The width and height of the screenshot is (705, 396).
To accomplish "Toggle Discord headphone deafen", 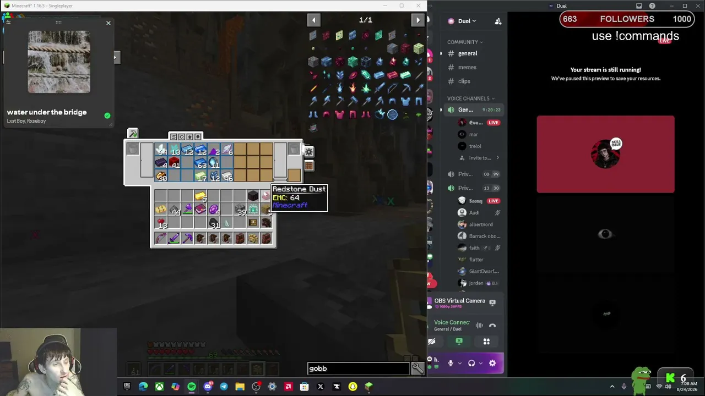I will 471,363.
